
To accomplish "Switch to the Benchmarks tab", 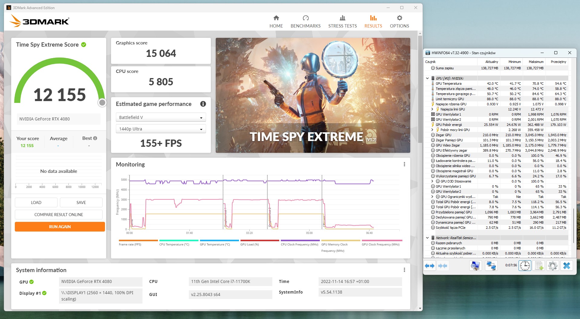I will pyautogui.click(x=305, y=21).
